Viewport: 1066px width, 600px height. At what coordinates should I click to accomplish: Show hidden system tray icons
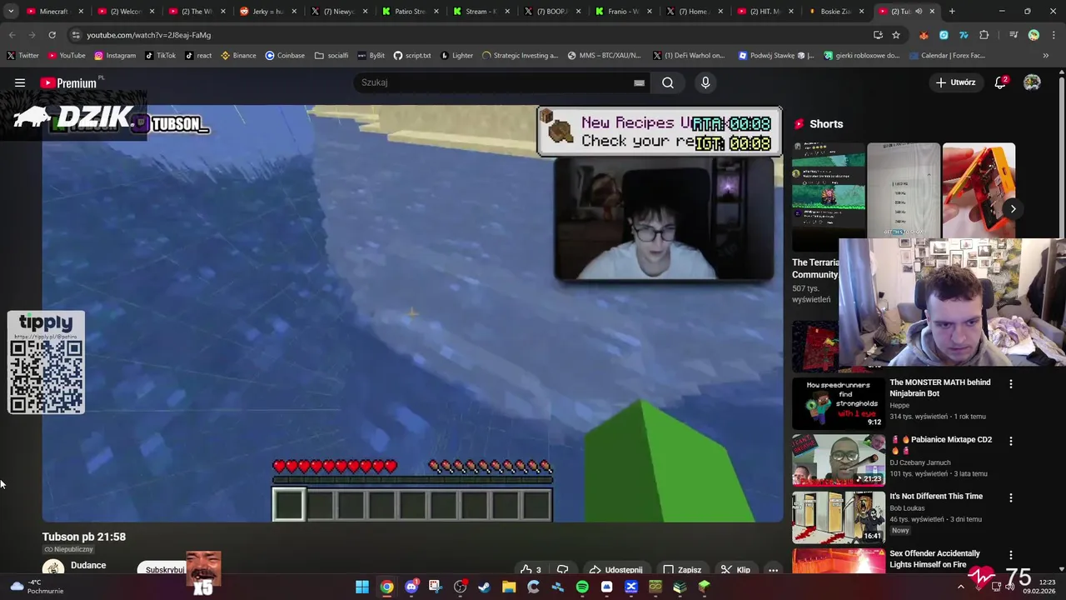(x=960, y=587)
